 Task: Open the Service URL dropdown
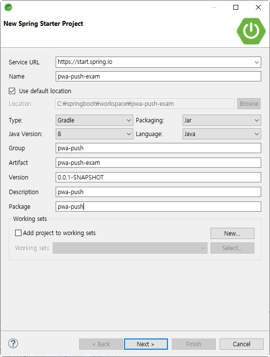click(x=256, y=62)
